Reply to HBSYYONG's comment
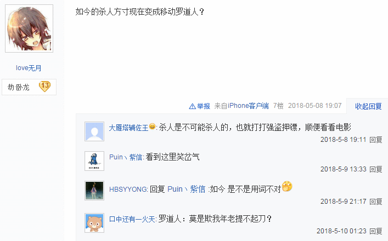Viewport: 388px width, 241px height. (x=375, y=202)
